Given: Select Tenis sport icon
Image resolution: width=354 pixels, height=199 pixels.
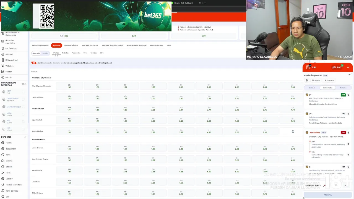Looking at the screenshot, I should pyautogui.click(x=3, y=155).
